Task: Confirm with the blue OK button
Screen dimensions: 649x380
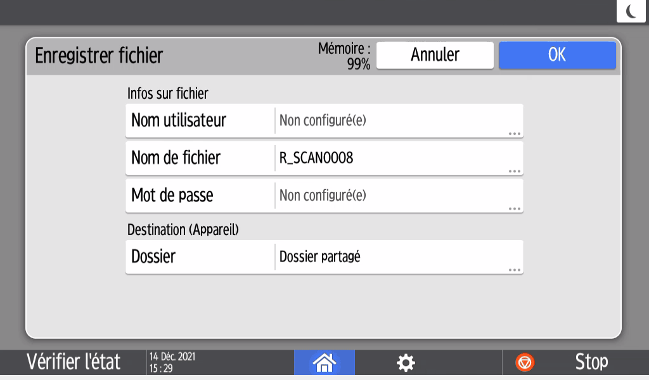Action: (x=556, y=55)
